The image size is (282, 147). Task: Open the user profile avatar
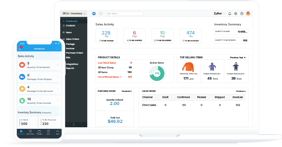click(x=248, y=14)
